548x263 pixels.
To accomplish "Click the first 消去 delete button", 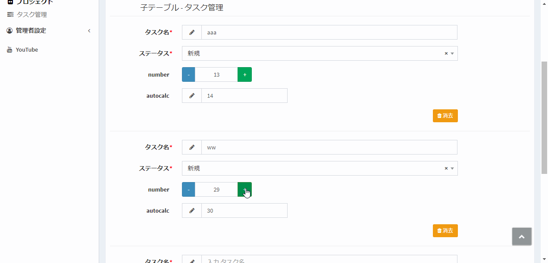I will coord(445,115).
